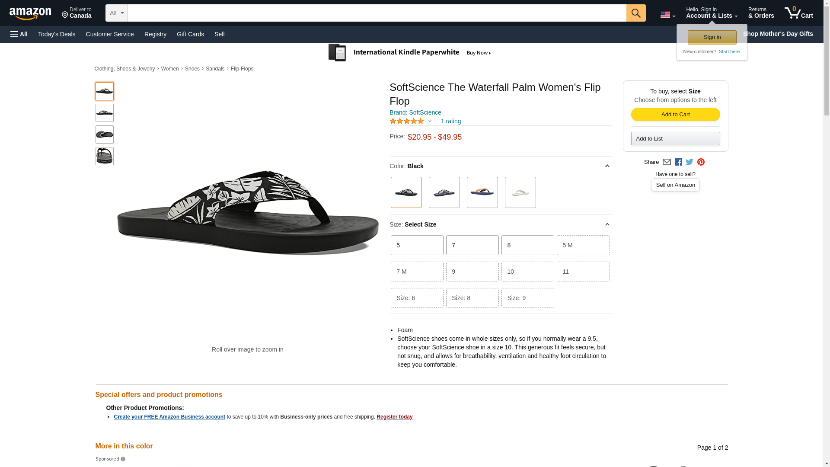
Task: Choose the white flip-flop color swatch
Action: (x=520, y=192)
